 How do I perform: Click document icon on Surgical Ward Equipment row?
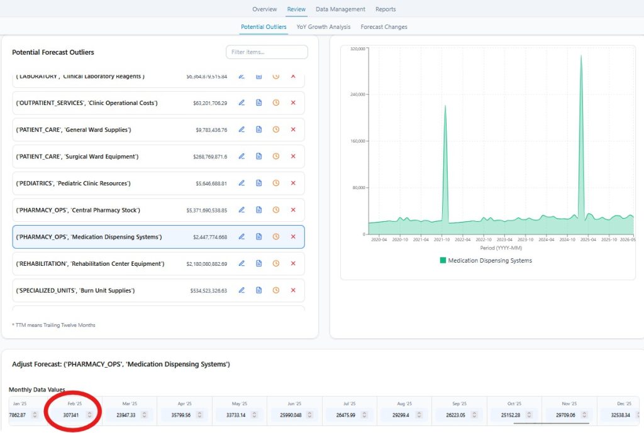tap(258, 156)
